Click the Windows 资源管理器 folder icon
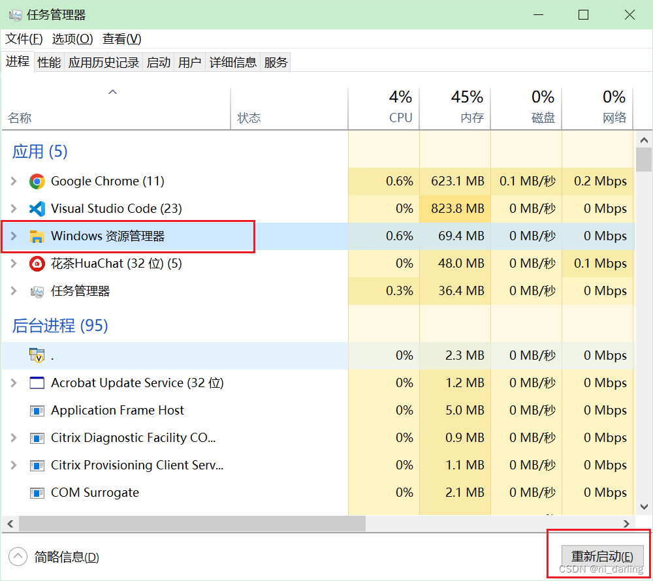Screen dimensions: 653x581 pyautogui.click(x=37, y=236)
